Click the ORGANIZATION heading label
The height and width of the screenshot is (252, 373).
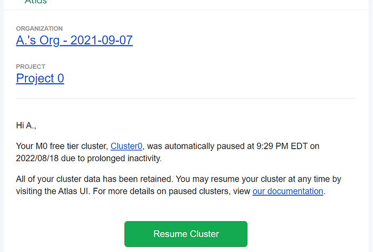tap(39, 29)
